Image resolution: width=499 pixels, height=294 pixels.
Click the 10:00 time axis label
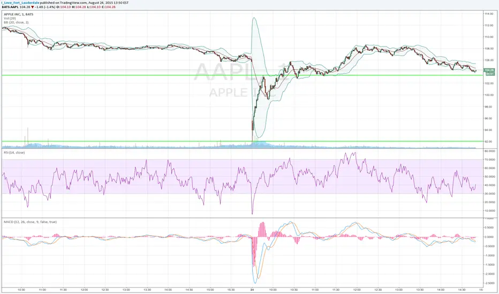pyautogui.click(x=273, y=290)
